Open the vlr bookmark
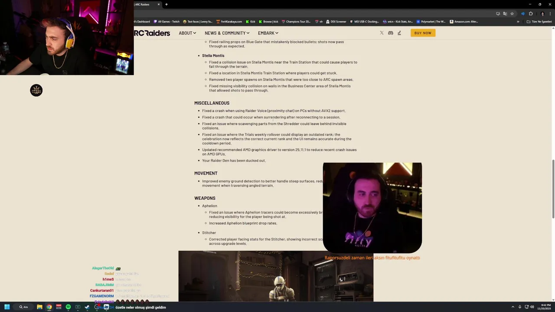Image resolution: width=555 pixels, height=312 pixels. (x=319, y=21)
